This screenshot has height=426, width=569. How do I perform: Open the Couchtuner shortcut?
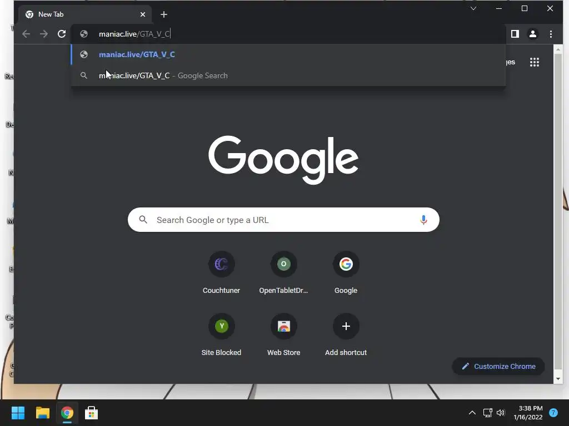(221, 272)
